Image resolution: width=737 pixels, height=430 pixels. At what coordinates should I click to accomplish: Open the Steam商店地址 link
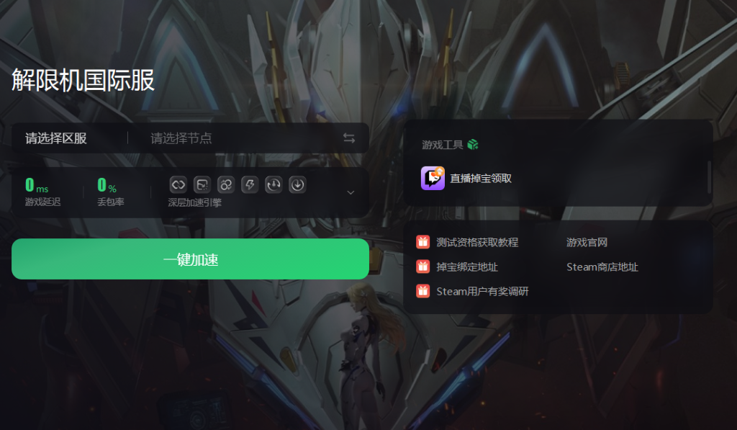(x=602, y=266)
